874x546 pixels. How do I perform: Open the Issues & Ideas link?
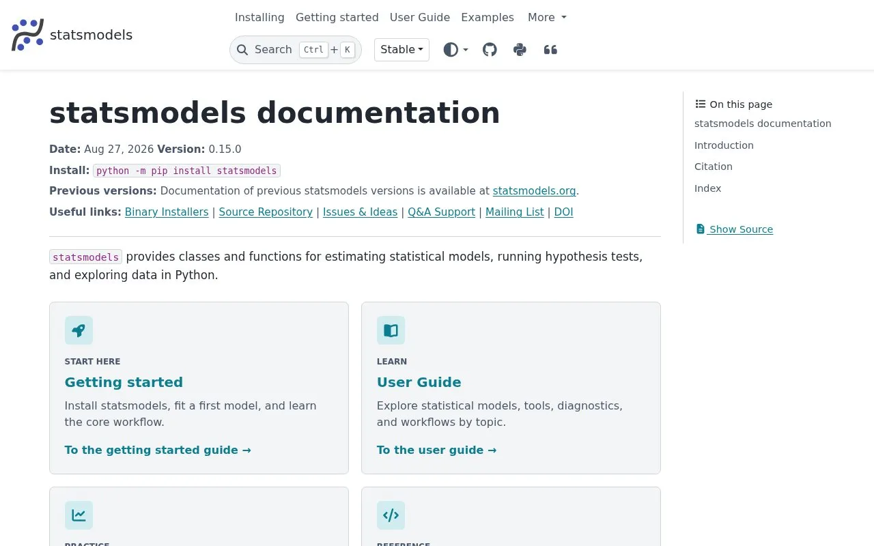pos(360,212)
